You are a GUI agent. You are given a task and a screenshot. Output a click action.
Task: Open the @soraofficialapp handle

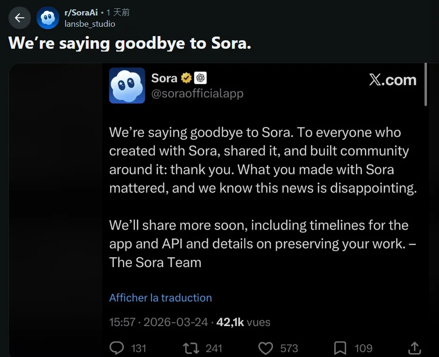click(x=197, y=93)
